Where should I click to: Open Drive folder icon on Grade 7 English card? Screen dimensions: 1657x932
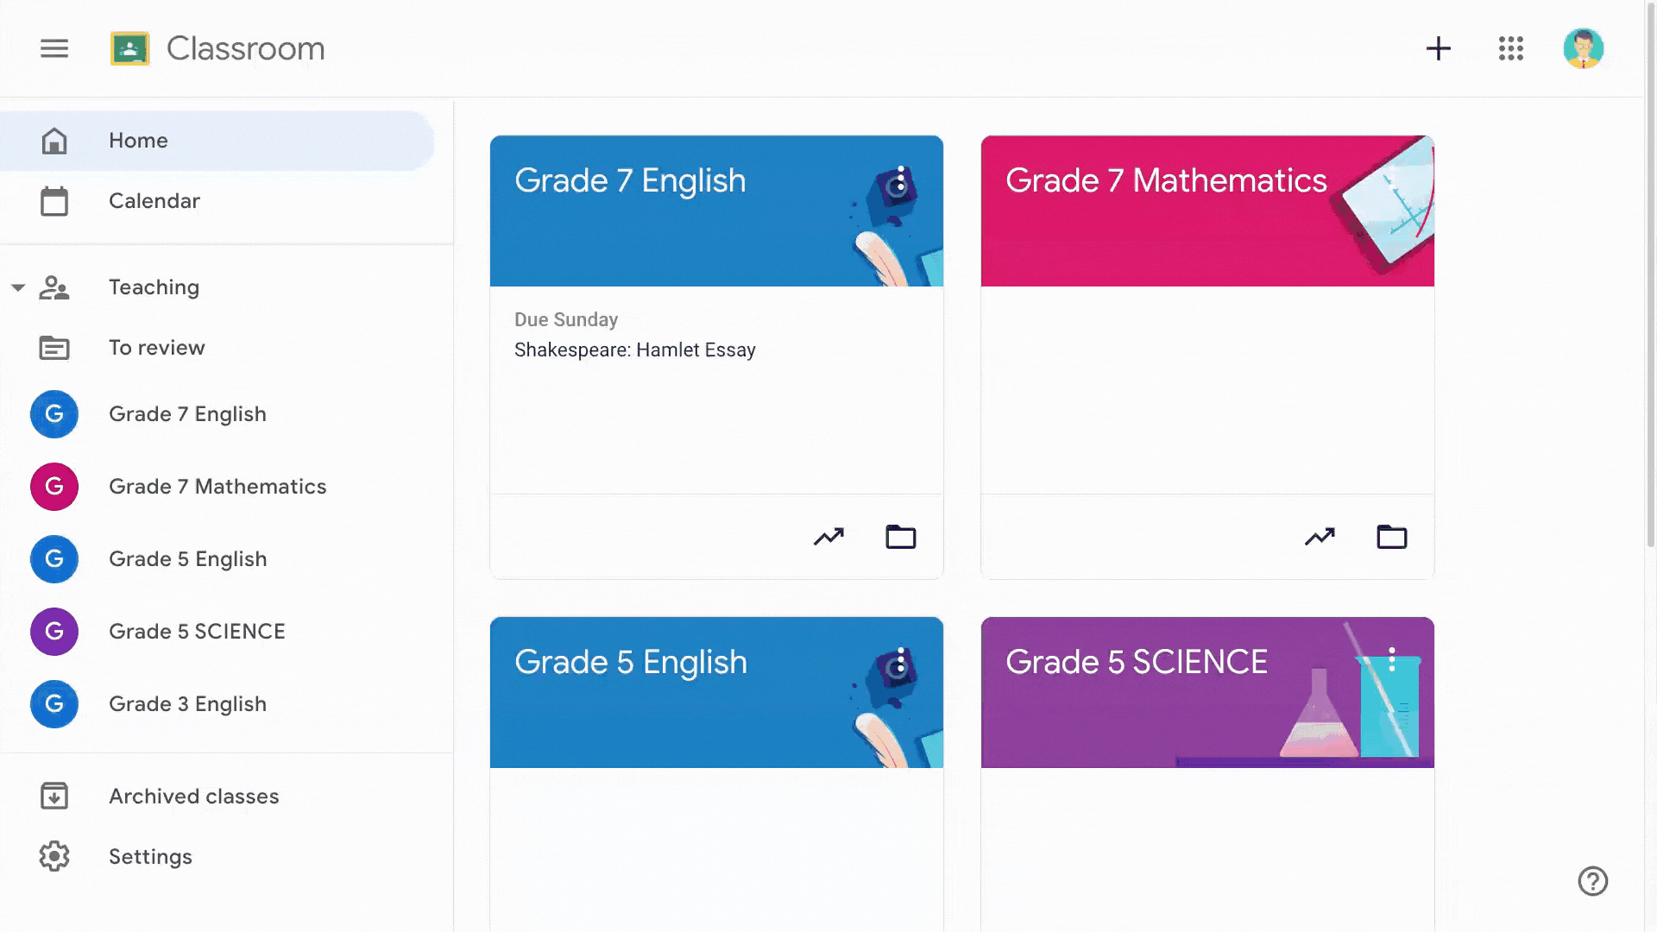pos(900,537)
